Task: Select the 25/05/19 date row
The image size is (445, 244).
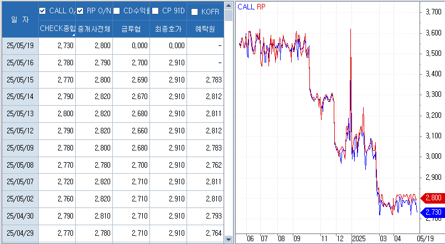Action: 20,45
